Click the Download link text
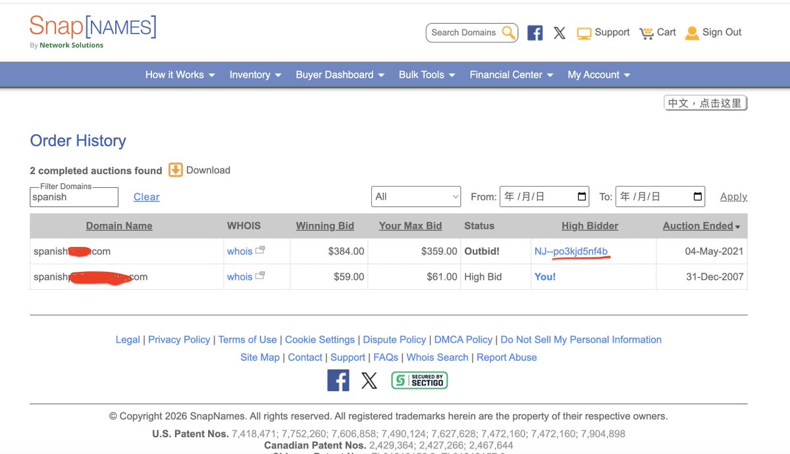 point(208,170)
